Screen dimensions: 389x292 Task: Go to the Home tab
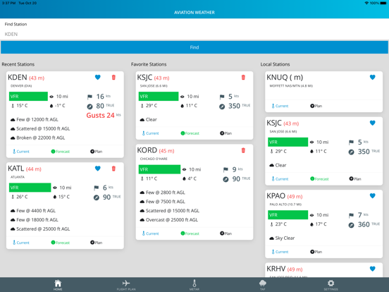58,285
